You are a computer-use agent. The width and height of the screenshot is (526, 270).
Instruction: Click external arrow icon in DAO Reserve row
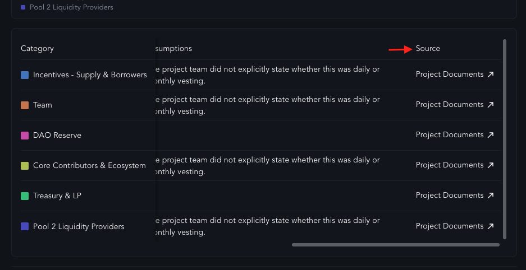tap(491, 135)
